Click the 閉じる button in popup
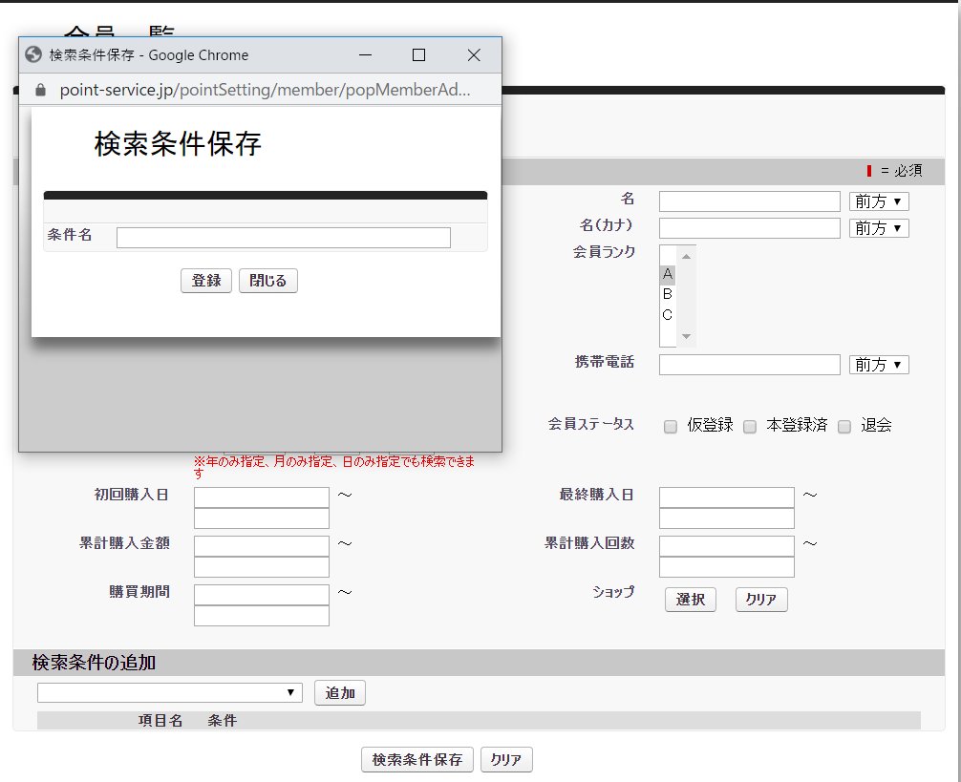The width and height of the screenshot is (961, 782). 268,281
